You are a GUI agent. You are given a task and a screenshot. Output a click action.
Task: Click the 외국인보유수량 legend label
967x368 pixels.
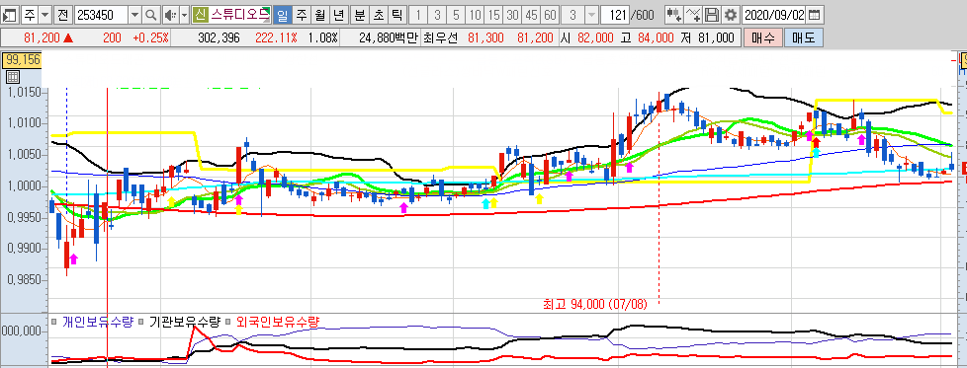click(278, 322)
